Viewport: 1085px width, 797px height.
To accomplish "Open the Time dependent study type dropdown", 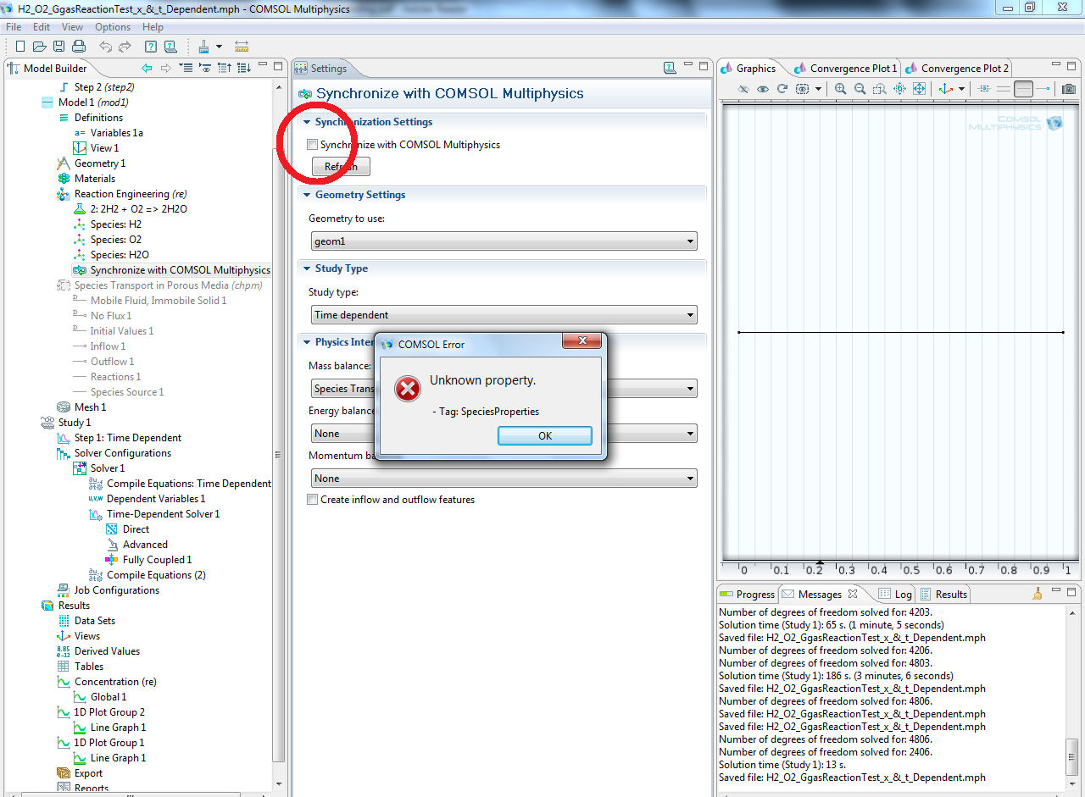I will tap(504, 315).
